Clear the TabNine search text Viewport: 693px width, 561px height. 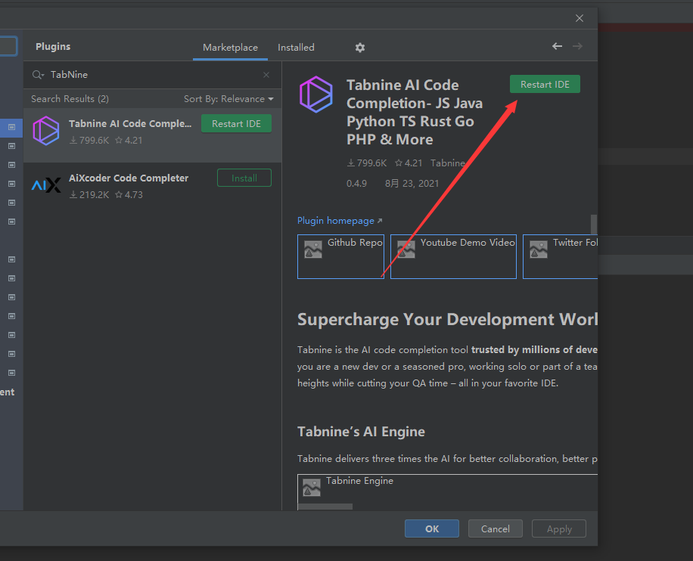[266, 75]
